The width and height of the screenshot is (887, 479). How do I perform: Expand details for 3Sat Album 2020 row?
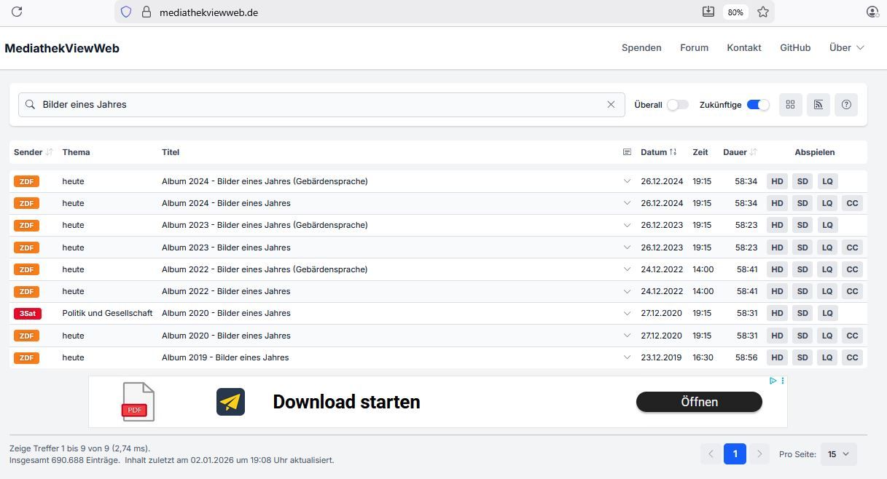627,313
